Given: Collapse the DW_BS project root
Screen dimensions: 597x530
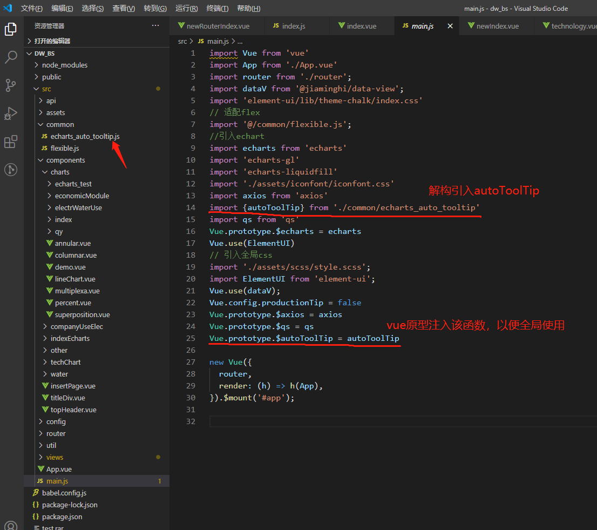Looking at the screenshot, I should (x=97, y=53).
